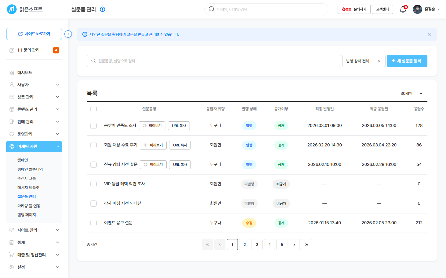This screenshot has width=446, height=278.
Task: Click the 사이트 관리 sidebar icon
Action: [12, 230]
